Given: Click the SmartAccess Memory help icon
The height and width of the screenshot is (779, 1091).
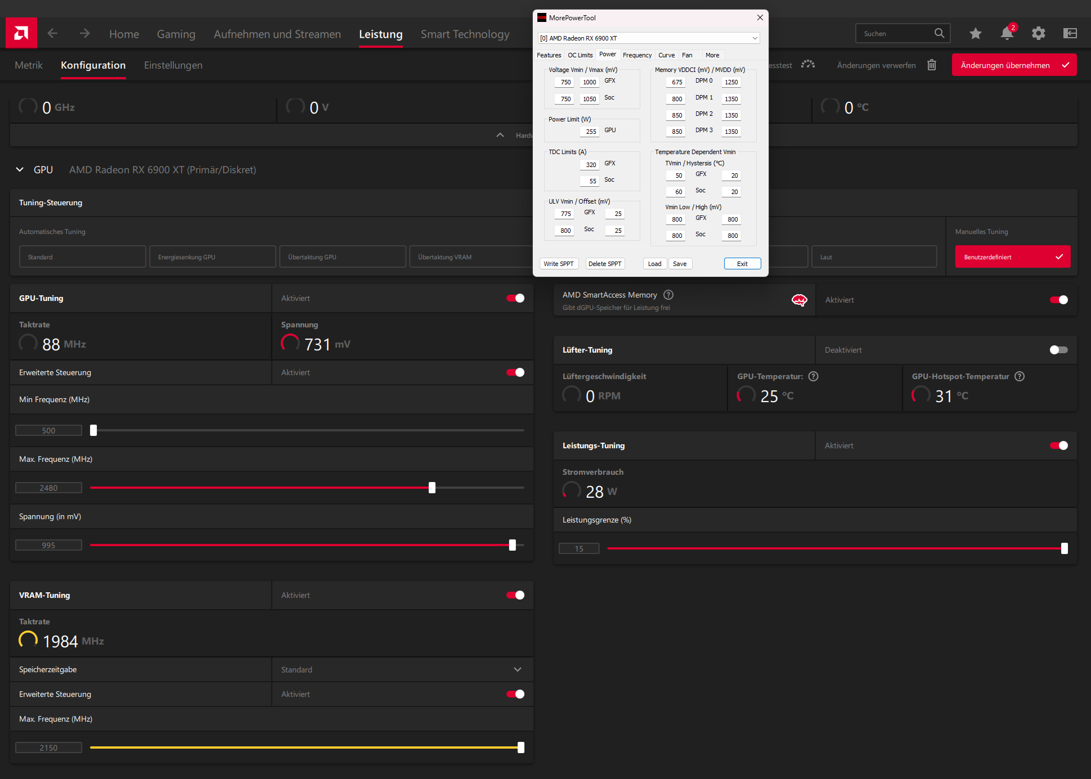Looking at the screenshot, I should click(668, 295).
